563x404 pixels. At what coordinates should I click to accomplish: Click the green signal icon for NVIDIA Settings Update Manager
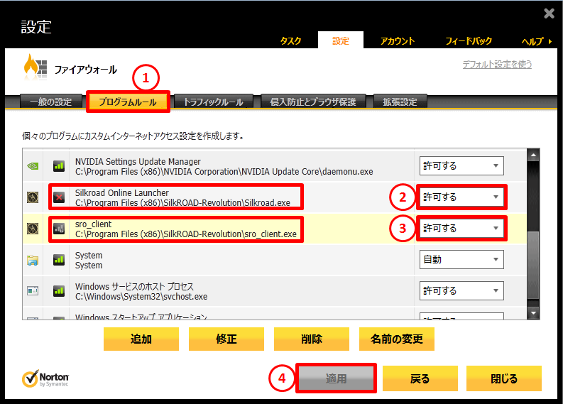point(59,166)
